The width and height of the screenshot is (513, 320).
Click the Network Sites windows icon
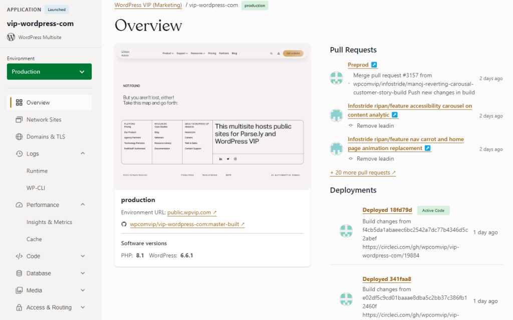19,119
